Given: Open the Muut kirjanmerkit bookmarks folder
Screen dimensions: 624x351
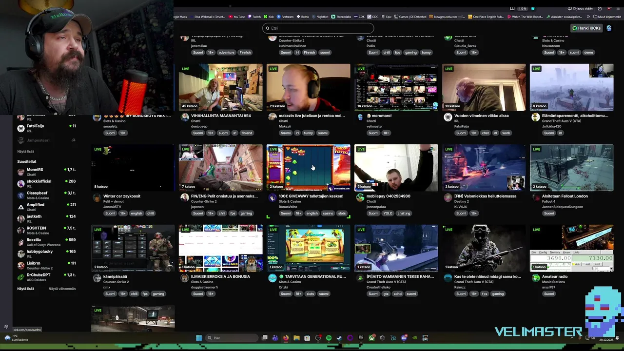Looking at the screenshot, I should (607, 17).
